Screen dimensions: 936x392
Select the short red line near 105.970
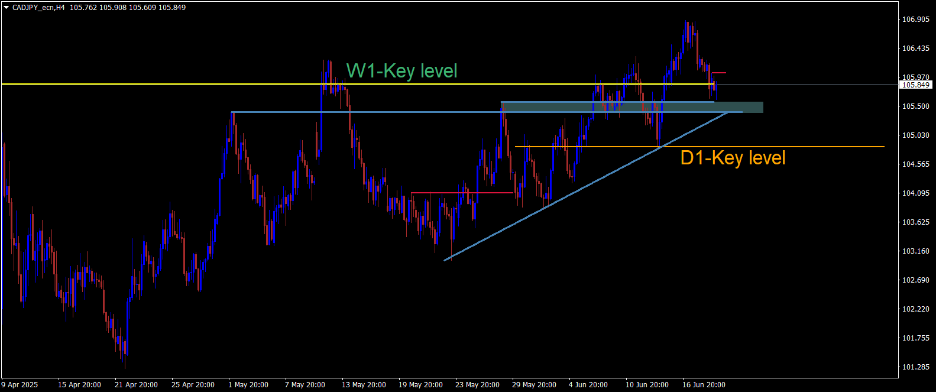(x=718, y=73)
